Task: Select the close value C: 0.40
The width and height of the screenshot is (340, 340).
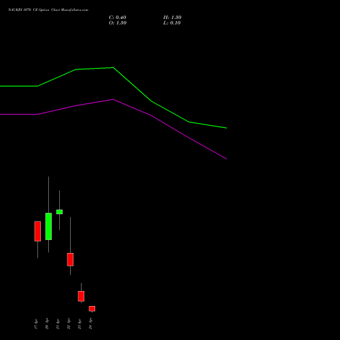Action: coord(118,18)
